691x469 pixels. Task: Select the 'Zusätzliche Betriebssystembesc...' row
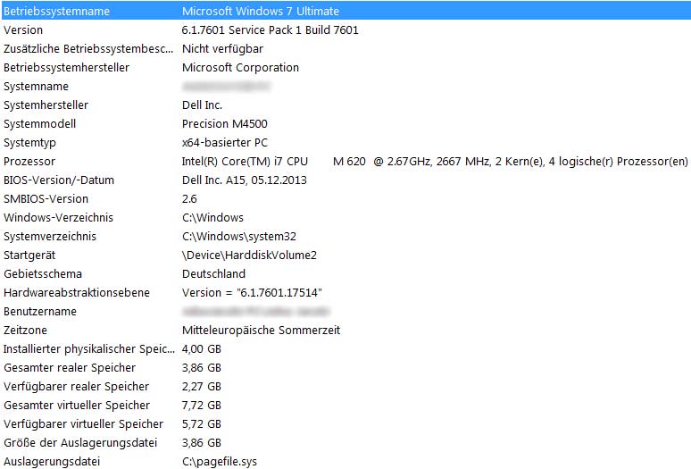(x=88, y=48)
